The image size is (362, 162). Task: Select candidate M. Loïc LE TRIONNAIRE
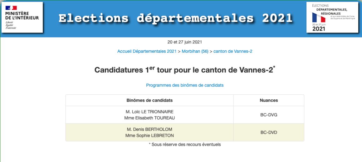[149, 112]
